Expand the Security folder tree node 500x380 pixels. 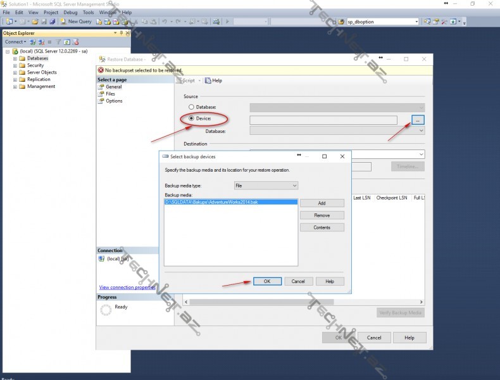[x=15, y=65]
